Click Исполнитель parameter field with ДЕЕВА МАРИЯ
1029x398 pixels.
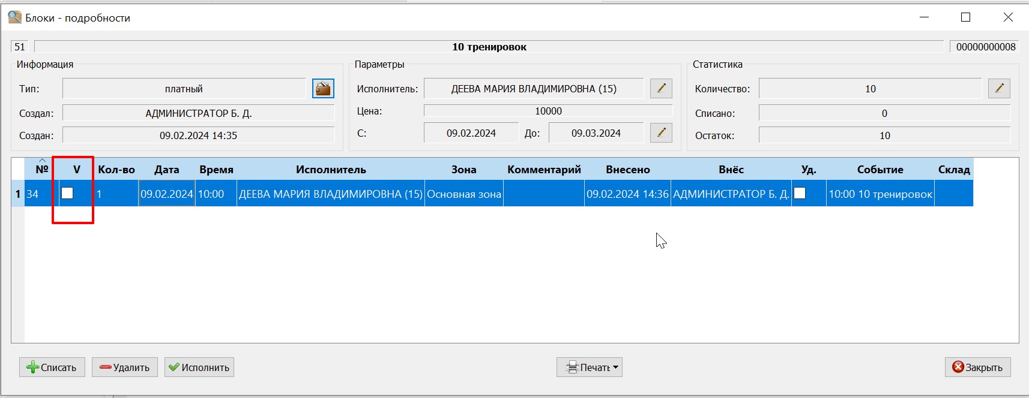(534, 89)
